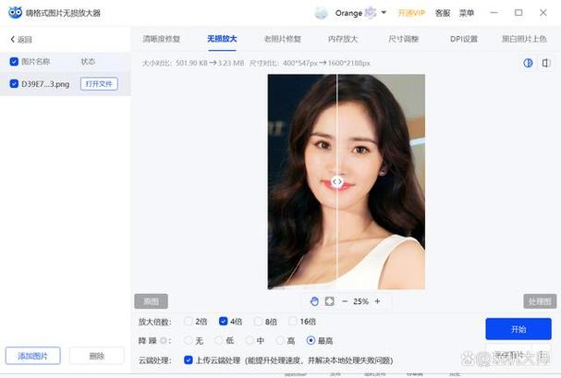Go back with the 返回 button
Image resolution: width=561 pixels, height=378 pixels.
[21, 40]
